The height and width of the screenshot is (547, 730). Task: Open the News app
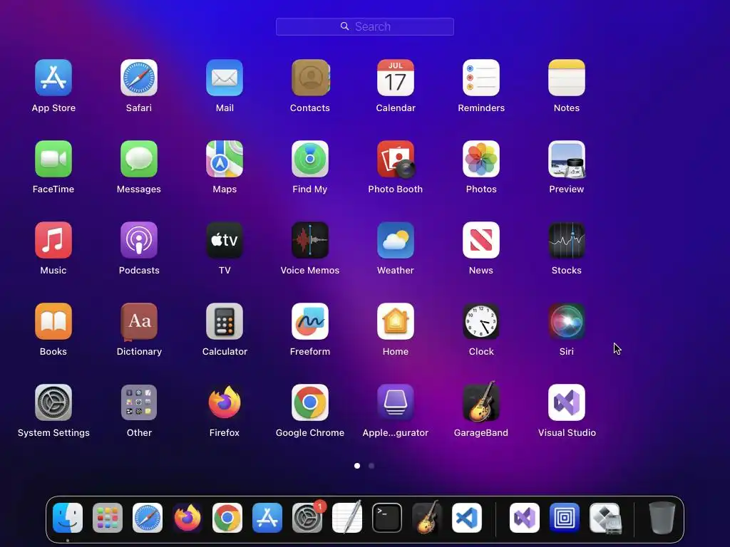pyautogui.click(x=481, y=240)
